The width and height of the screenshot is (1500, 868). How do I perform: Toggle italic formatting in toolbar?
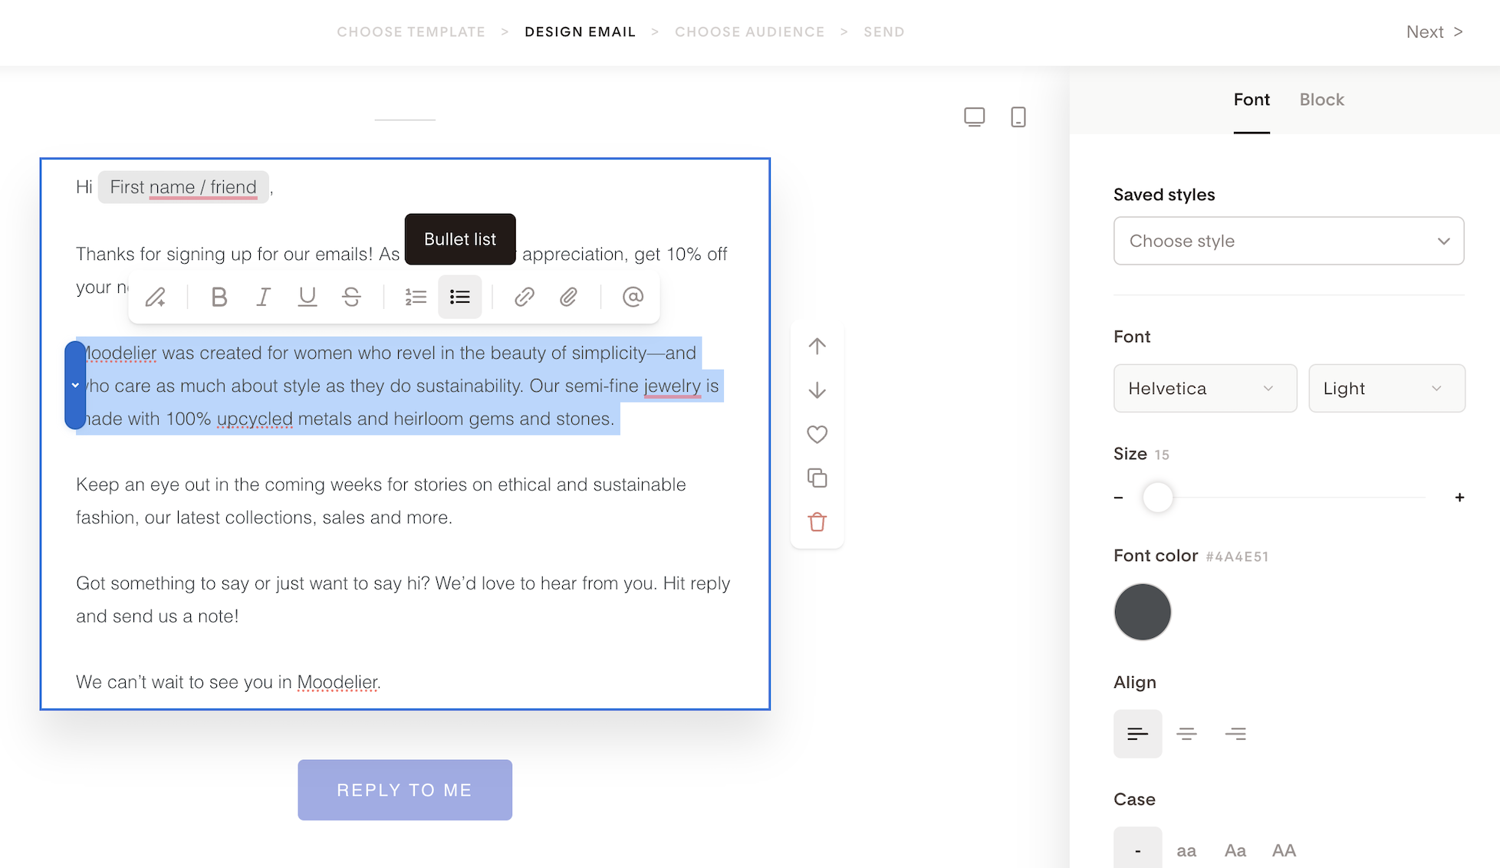263,297
